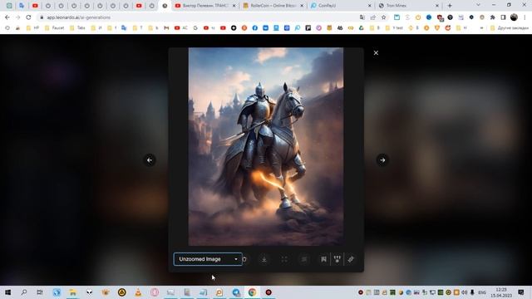Screen dimensions: 532x299
Task: Open the Facebook bookmark icon
Action: point(255,27)
